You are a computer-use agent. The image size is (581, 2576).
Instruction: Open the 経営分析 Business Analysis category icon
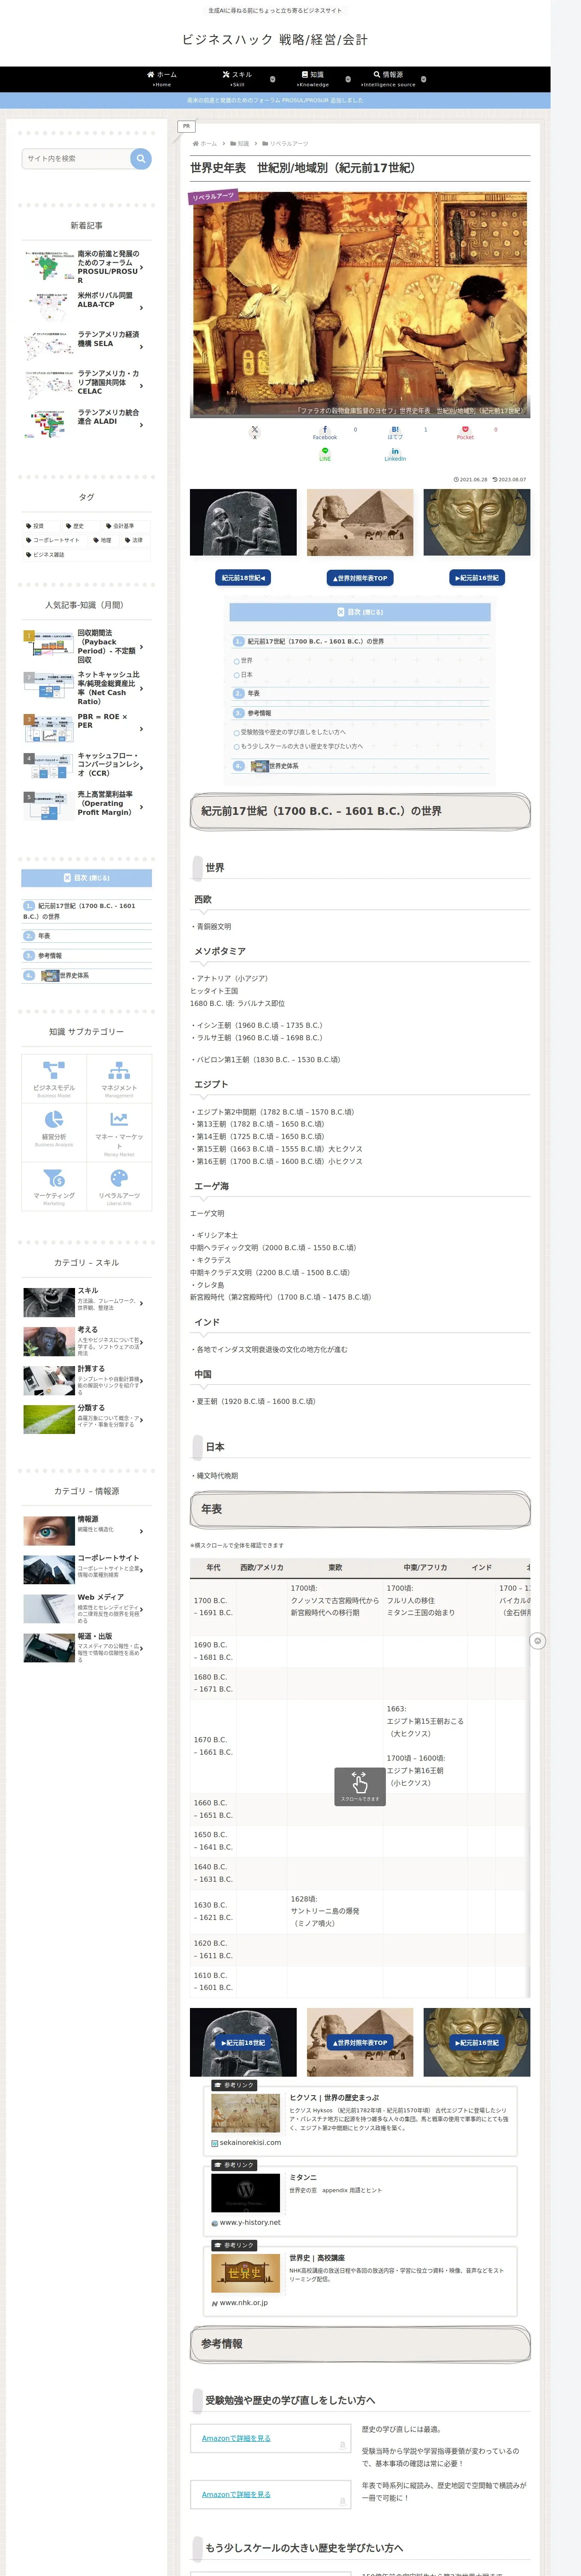pyautogui.click(x=54, y=1119)
